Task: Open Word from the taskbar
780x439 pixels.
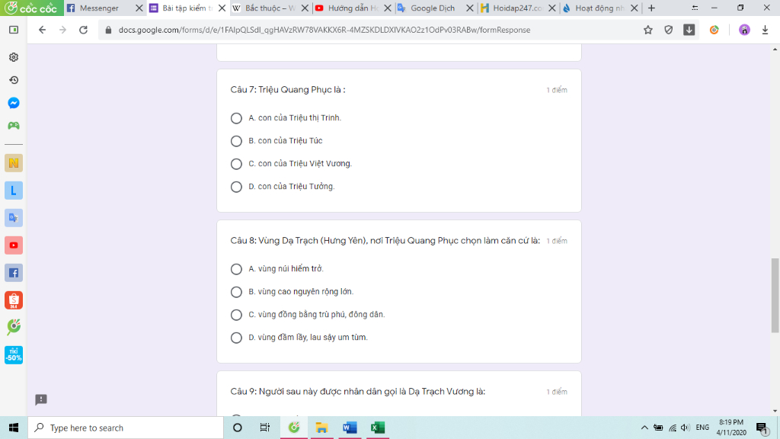Action: coord(350,428)
